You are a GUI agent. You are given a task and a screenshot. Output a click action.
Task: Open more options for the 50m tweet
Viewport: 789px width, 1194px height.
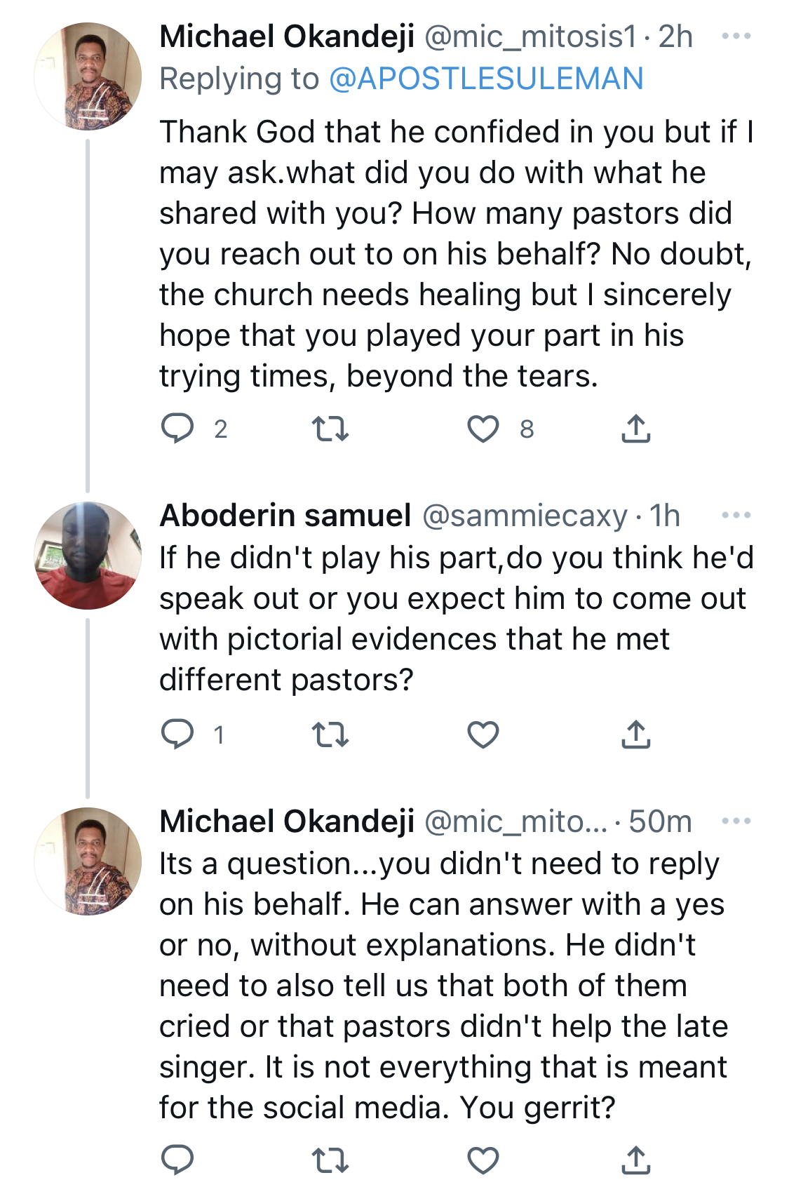[736, 821]
